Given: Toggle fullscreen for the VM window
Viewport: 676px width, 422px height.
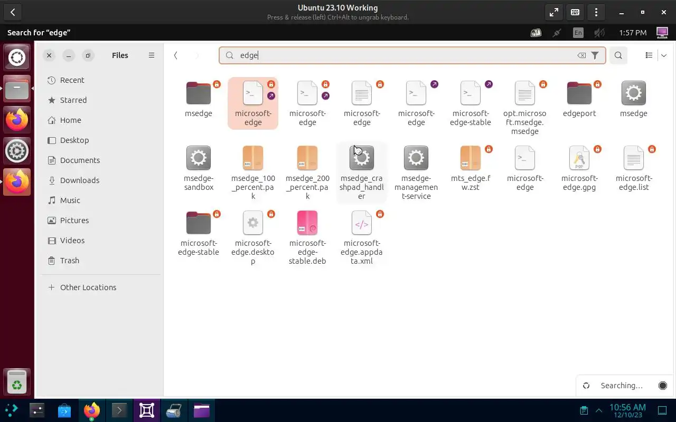Looking at the screenshot, I should pos(554,12).
